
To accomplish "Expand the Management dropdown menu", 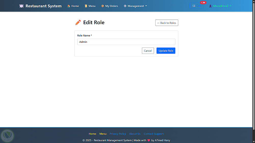I will coord(135,6).
